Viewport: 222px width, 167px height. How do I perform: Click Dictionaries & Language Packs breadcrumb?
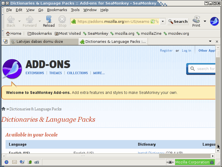point(36,109)
